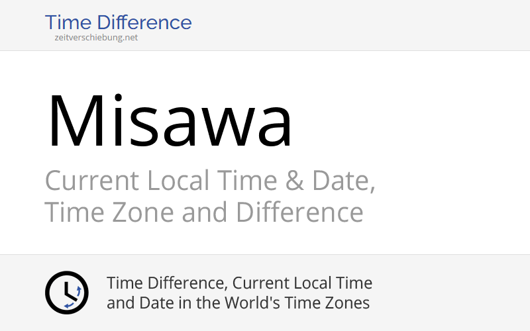Click the clock icon in the footer
The width and height of the screenshot is (530, 331).
coord(66,293)
